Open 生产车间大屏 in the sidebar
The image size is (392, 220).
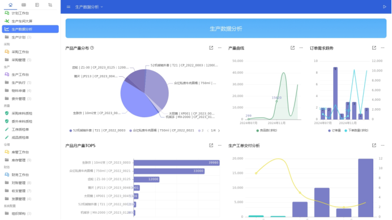tap(30, 21)
